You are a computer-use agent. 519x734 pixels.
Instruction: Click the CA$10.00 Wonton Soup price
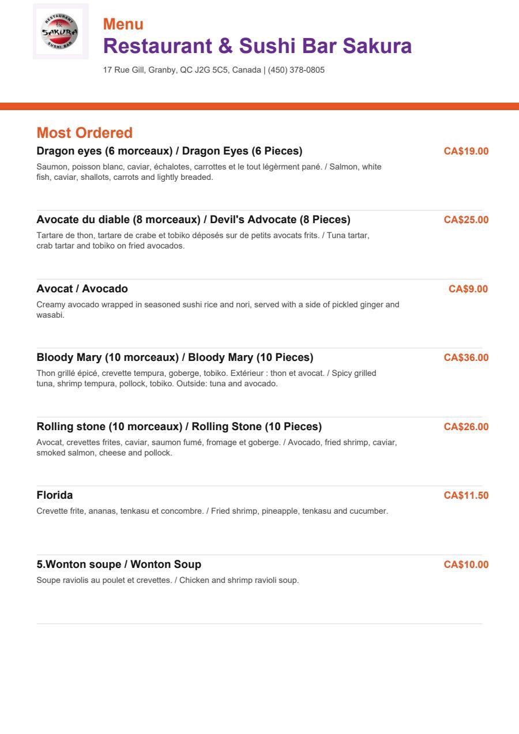coord(466,564)
